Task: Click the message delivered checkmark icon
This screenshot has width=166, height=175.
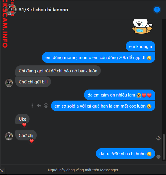Action: point(158,157)
